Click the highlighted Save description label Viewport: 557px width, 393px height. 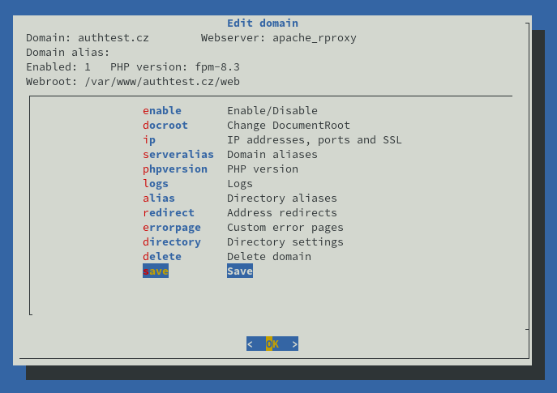coord(240,271)
